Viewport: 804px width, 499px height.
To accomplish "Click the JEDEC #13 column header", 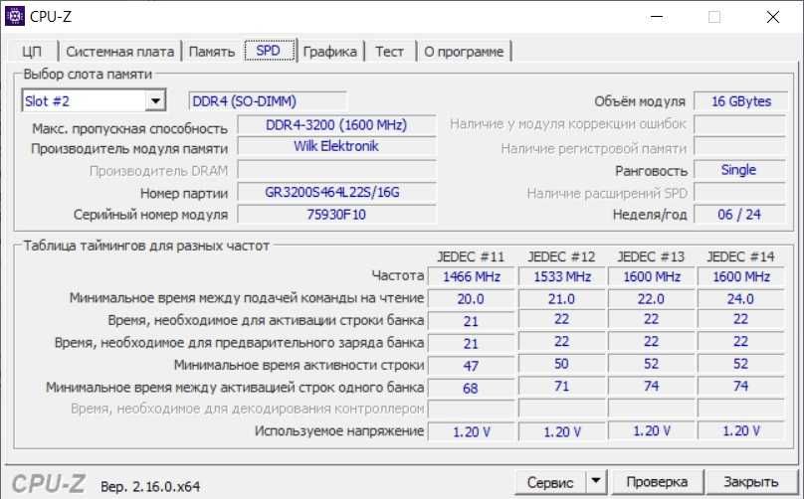I will (x=651, y=256).
